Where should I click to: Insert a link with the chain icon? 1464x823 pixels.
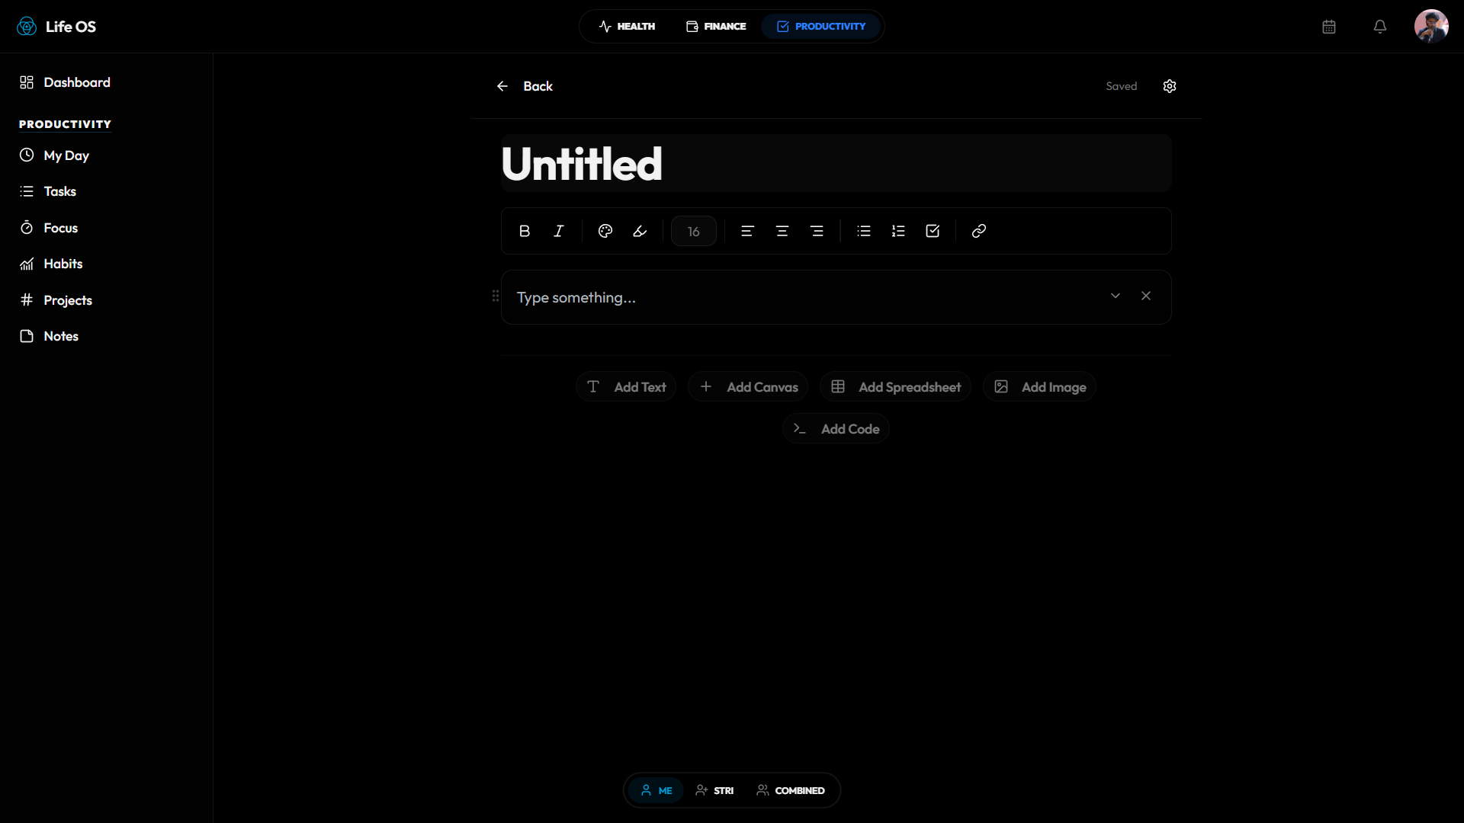coord(979,231)
